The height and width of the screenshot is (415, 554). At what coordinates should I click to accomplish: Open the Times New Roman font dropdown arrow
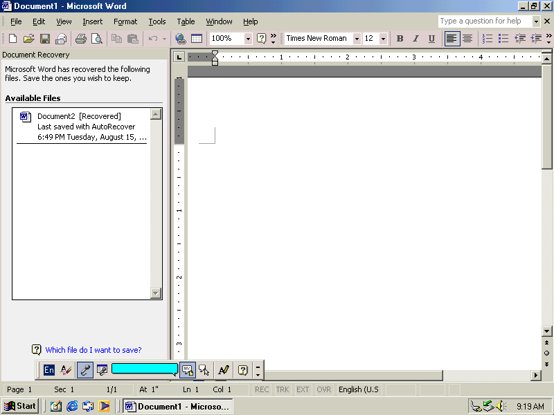[x=357, y=39]
